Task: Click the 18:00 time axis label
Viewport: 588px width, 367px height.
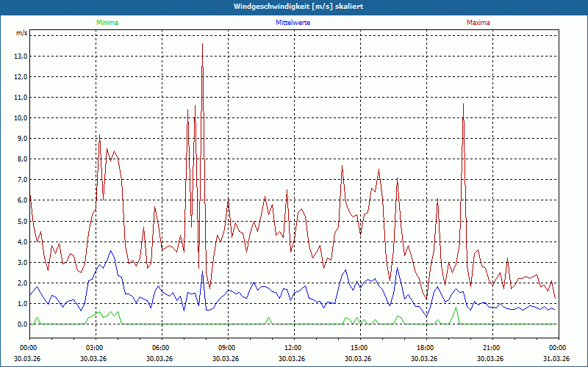Action: coord(426,348)
